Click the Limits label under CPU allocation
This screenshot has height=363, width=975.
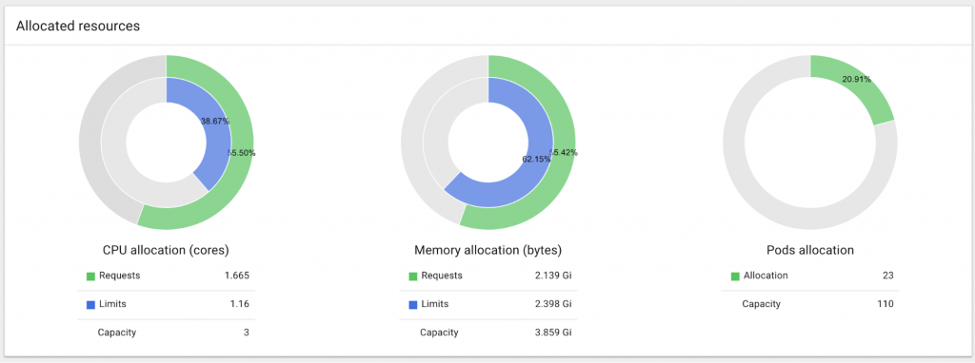point(112,304)
